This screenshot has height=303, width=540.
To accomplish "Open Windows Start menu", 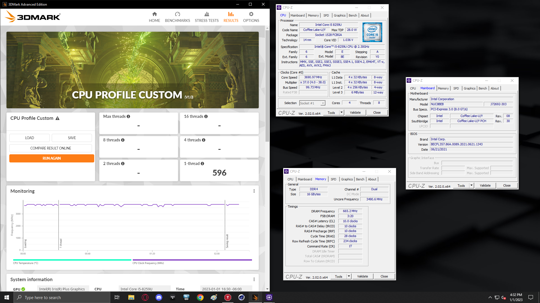I will point(7,297).
